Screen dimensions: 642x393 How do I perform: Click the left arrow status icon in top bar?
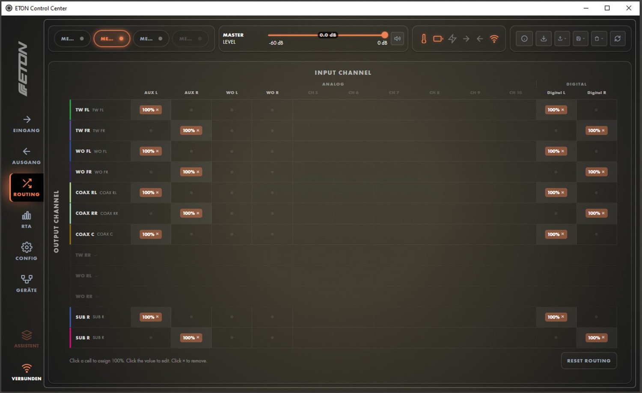click(480, 39)
